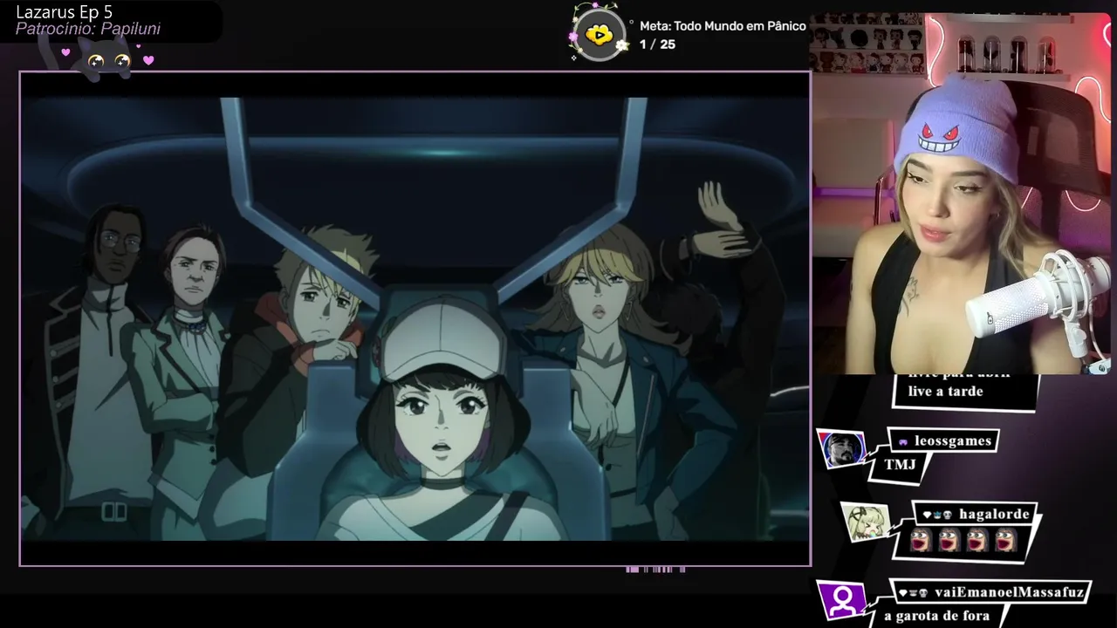This screenshot has width=1117, height=628.
Task: Click the username hagalorde
Action: click(x=994, y=515)
